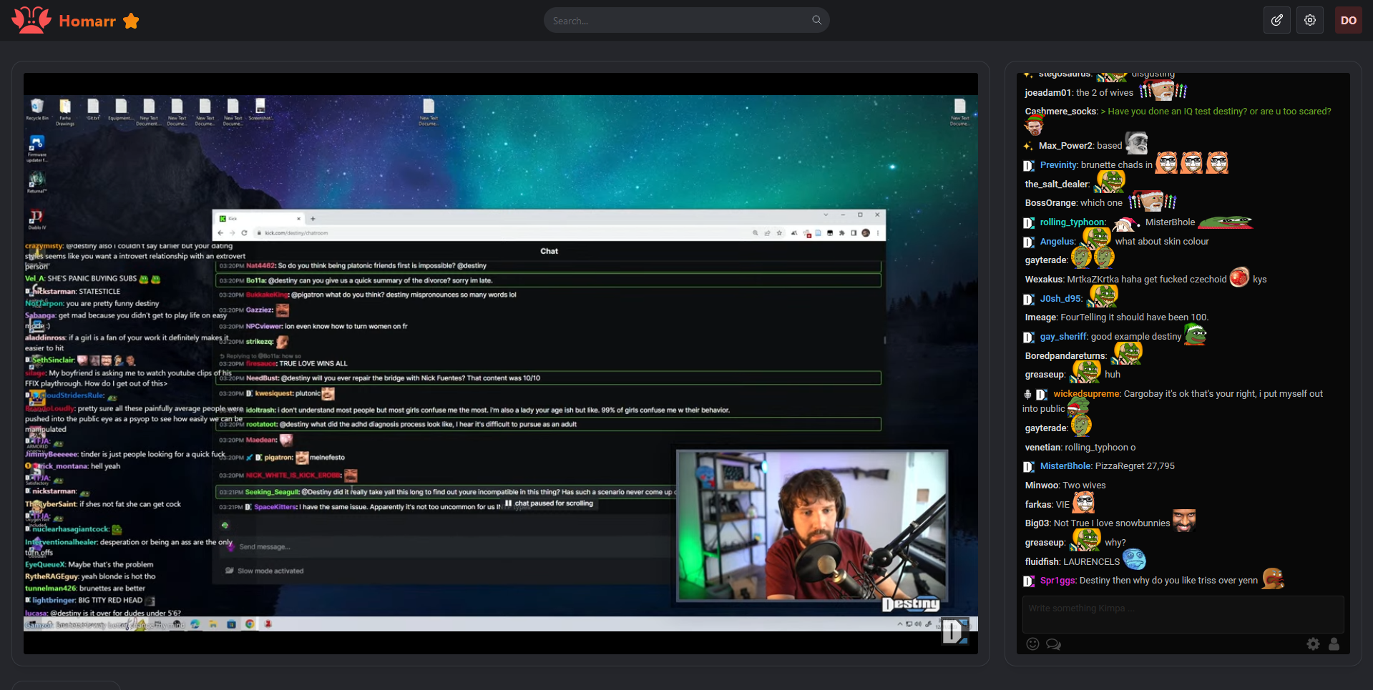Click username J0sh_d95 in chat
The width and height of the screenshot is (1373, 690).
(x=1060, y=299)
